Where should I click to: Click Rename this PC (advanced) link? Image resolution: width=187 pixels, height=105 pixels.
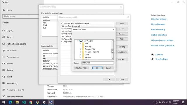tap(163, 45)
